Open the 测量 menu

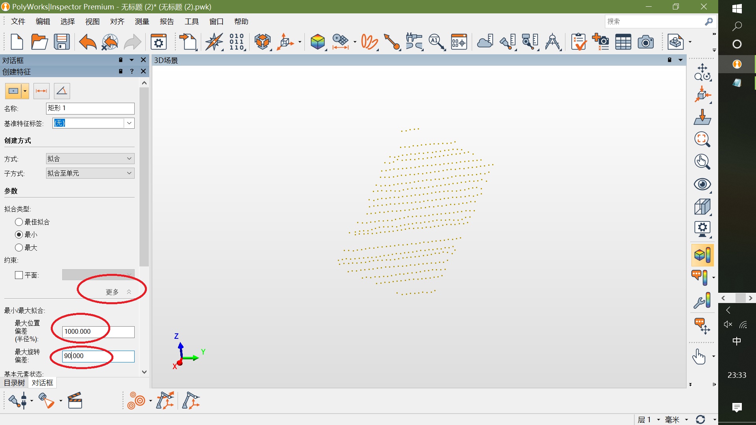click(x=142, y=22)
